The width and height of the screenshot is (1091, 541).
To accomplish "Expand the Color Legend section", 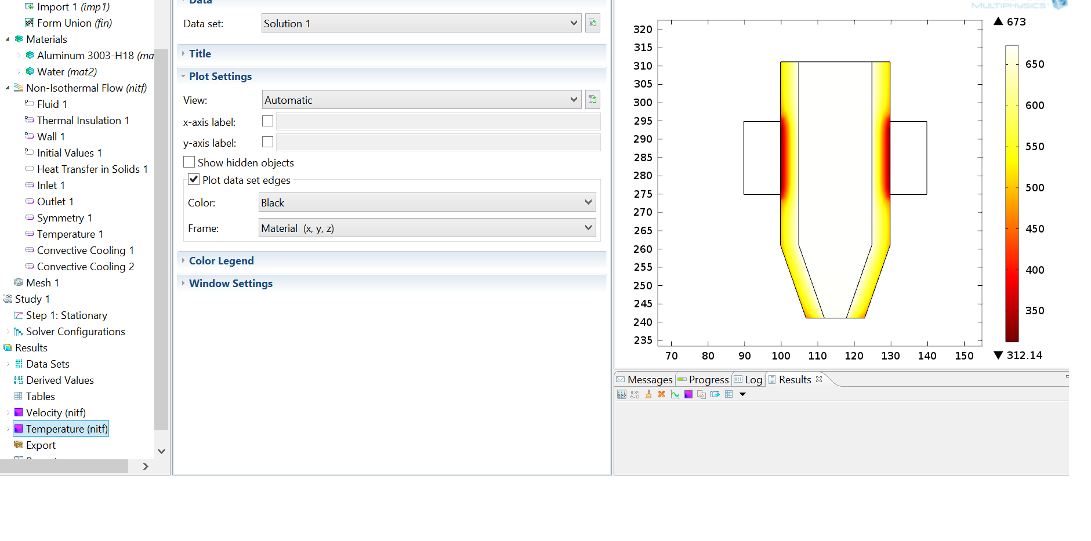I will pos(222,261).
